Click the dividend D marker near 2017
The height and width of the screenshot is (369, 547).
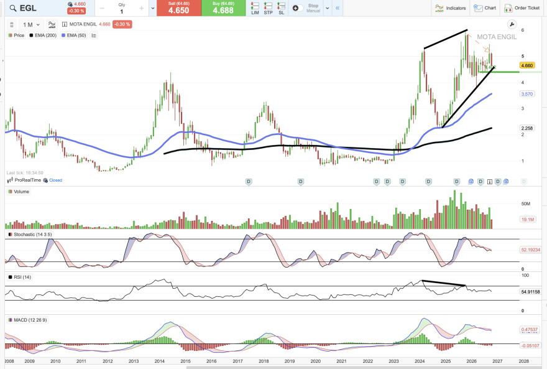(249, 182)
